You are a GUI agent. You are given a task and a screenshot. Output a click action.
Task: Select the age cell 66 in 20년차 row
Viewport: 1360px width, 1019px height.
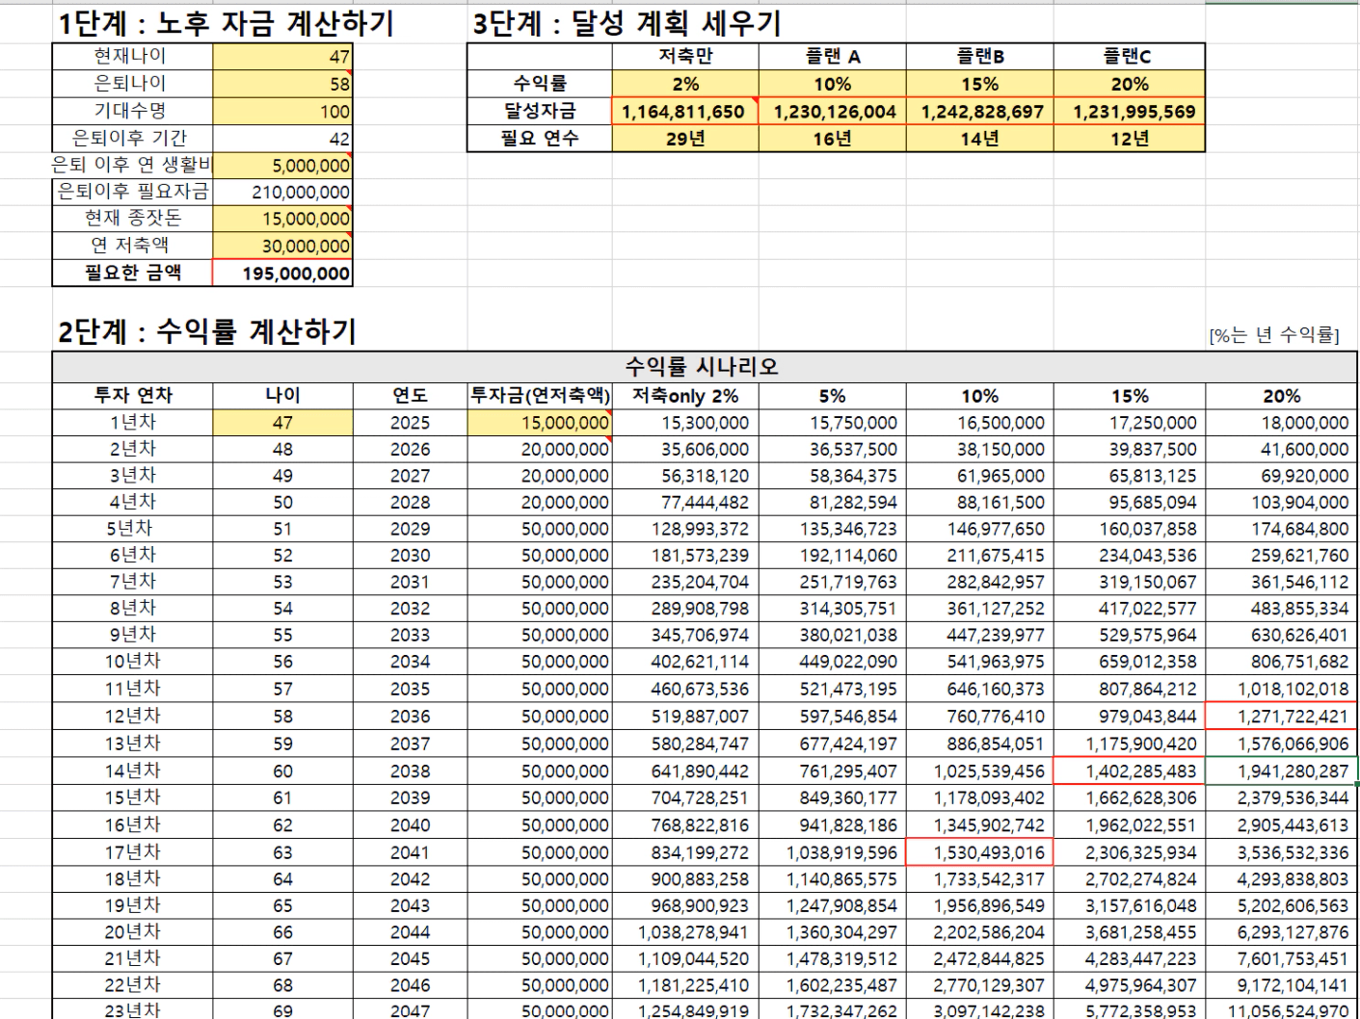click(x=282, y=932)
